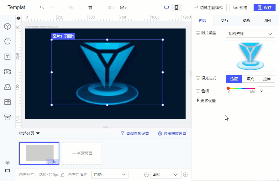Click the paste component icon
Viewport: 279px width, 181px height.
(81, 8)
